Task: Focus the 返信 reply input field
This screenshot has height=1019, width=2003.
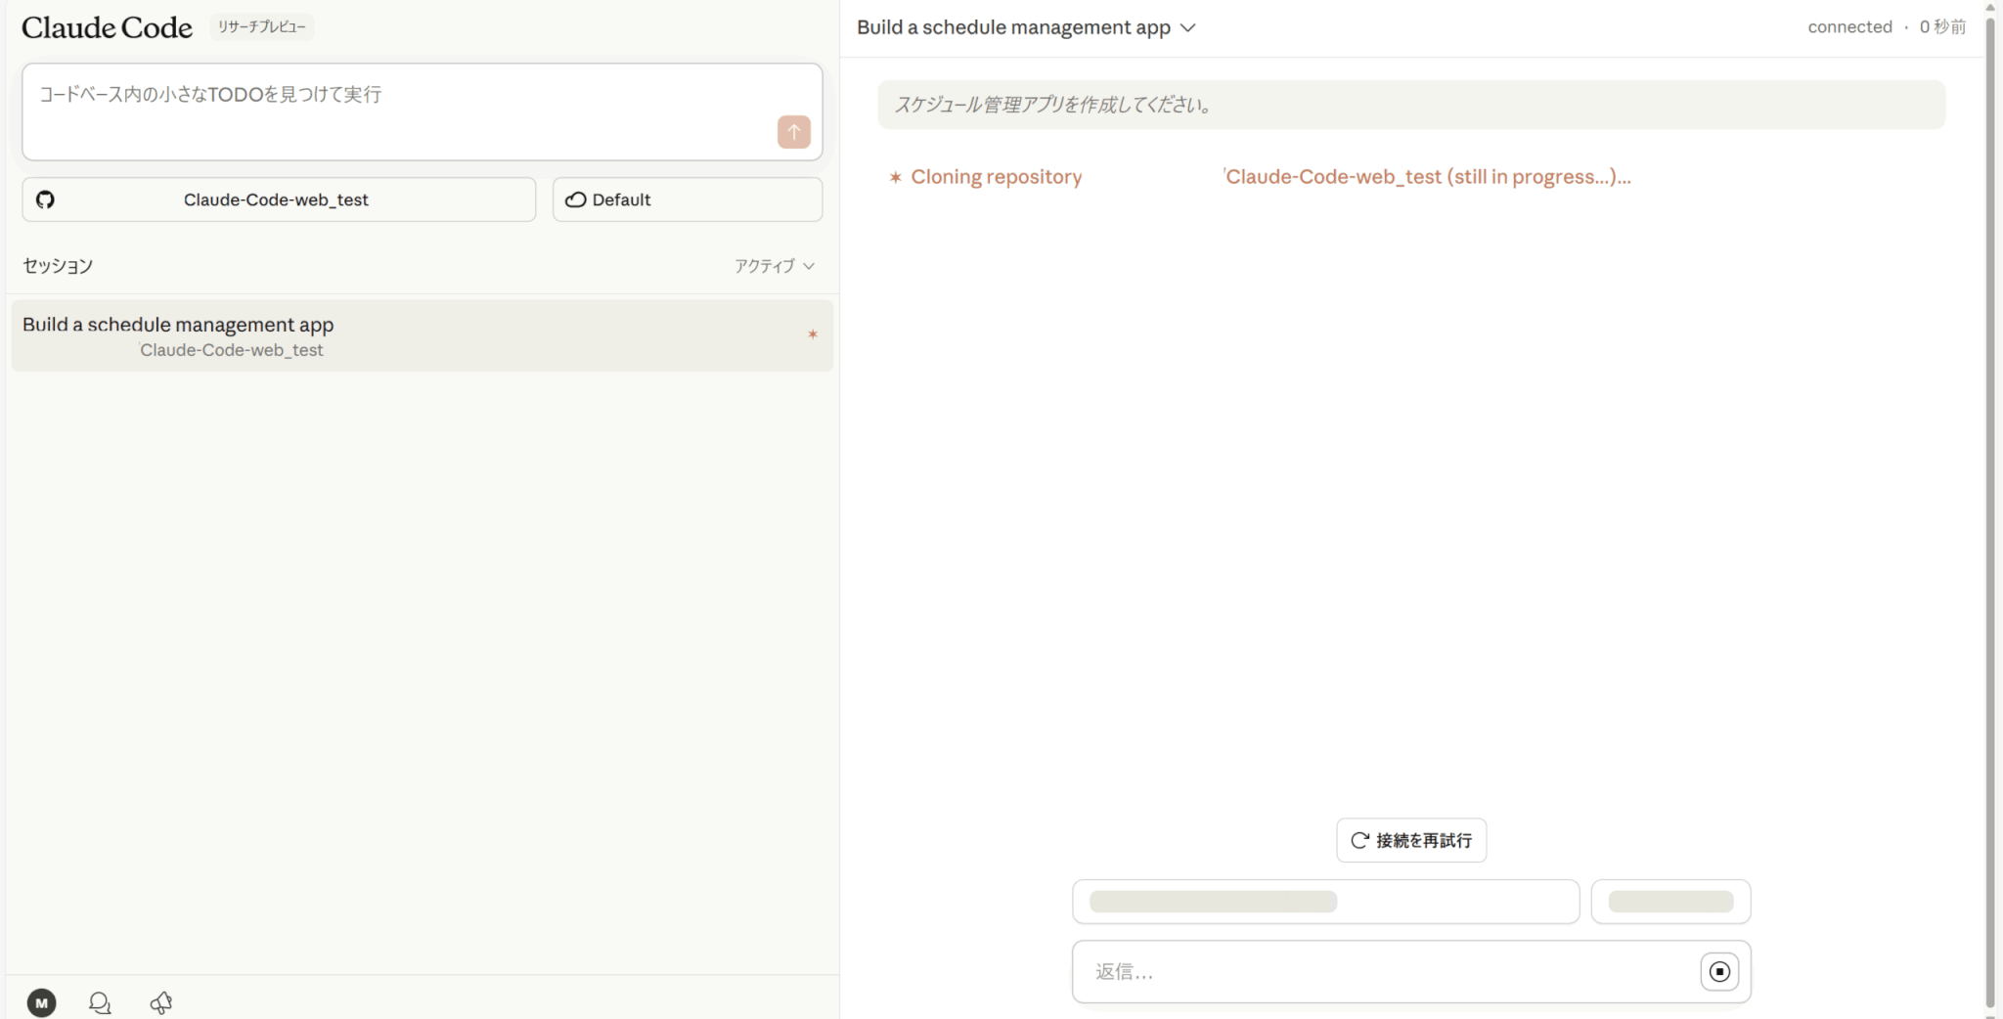Action: pos(1389,971)
